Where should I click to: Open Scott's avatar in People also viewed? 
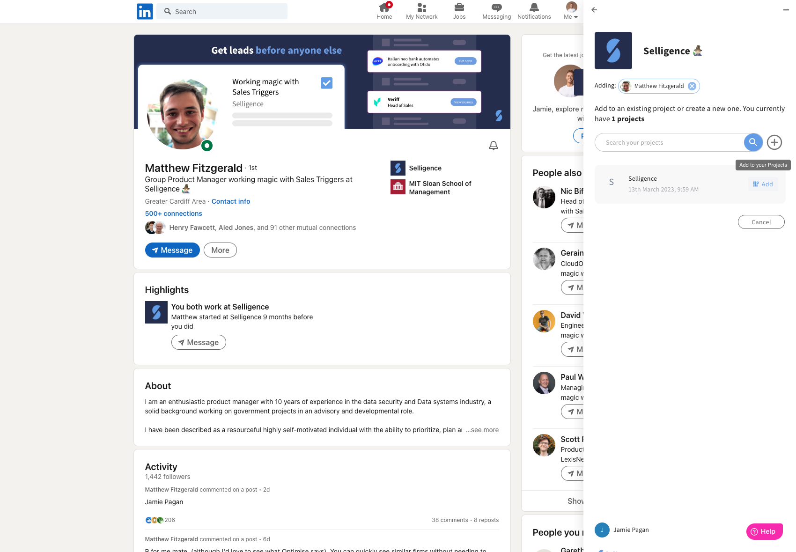pos(544,445)
